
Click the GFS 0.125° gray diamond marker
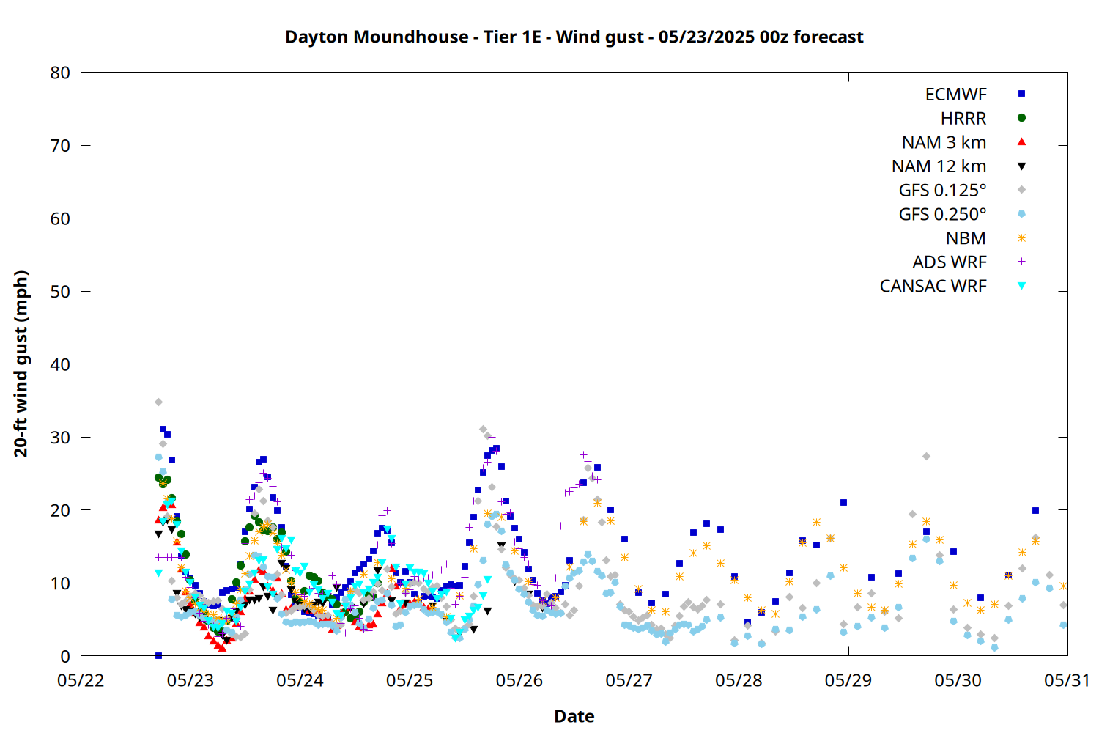(1021, 190)
